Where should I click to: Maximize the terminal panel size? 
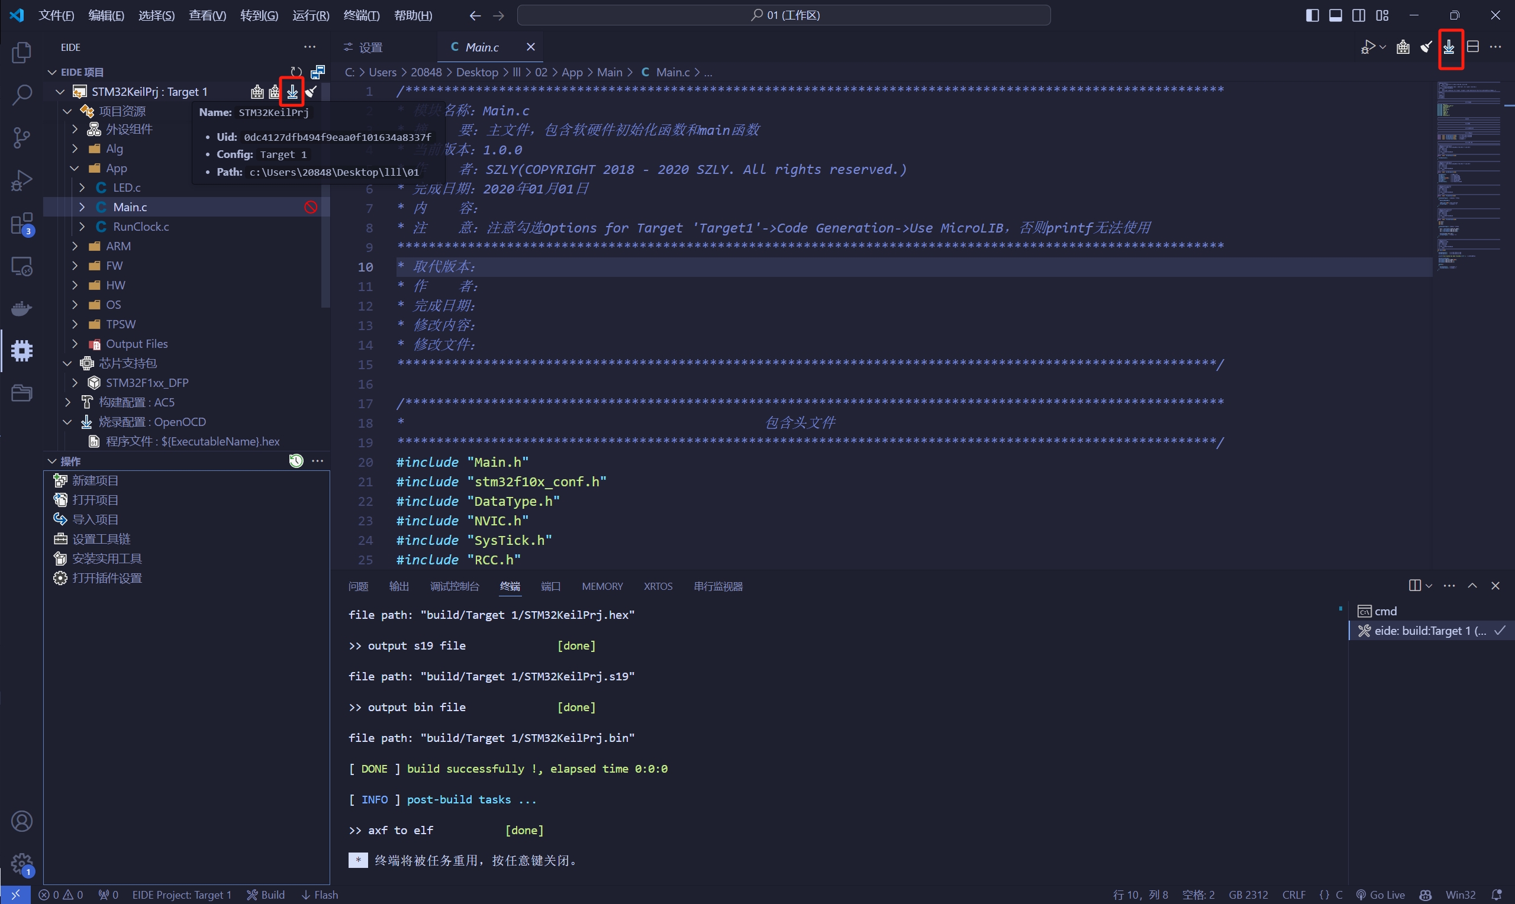click(1472, 585)
